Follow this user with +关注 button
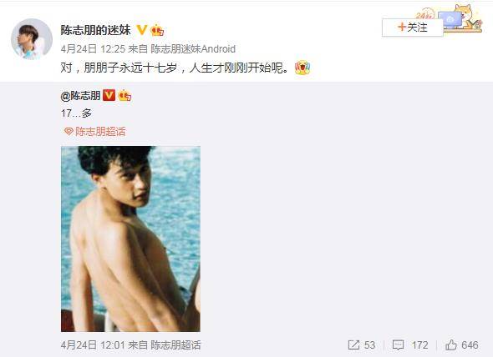 point(413,28)
